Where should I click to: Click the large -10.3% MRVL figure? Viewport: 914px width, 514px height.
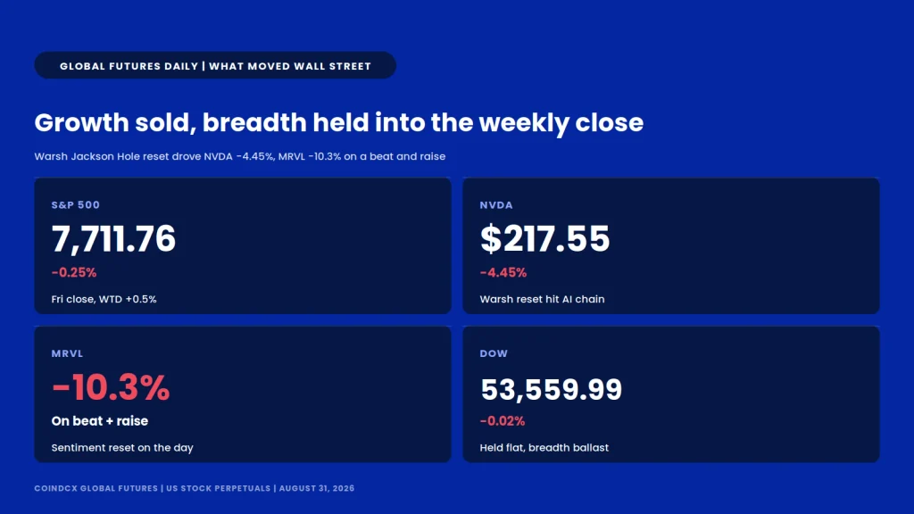click(111, 387)
